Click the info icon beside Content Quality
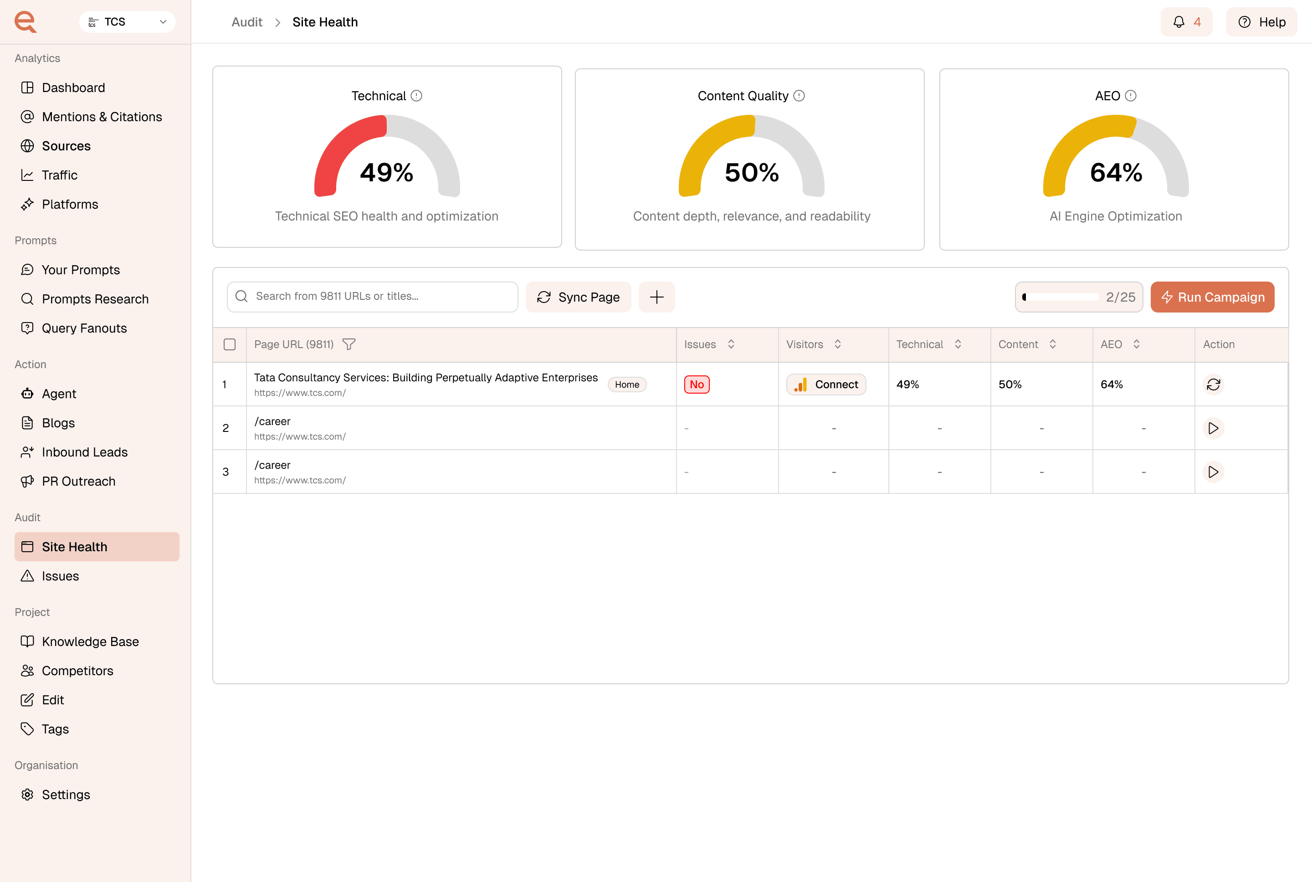Image resolution: width=1312 pixels, height=882 pixels. point(799,96)
